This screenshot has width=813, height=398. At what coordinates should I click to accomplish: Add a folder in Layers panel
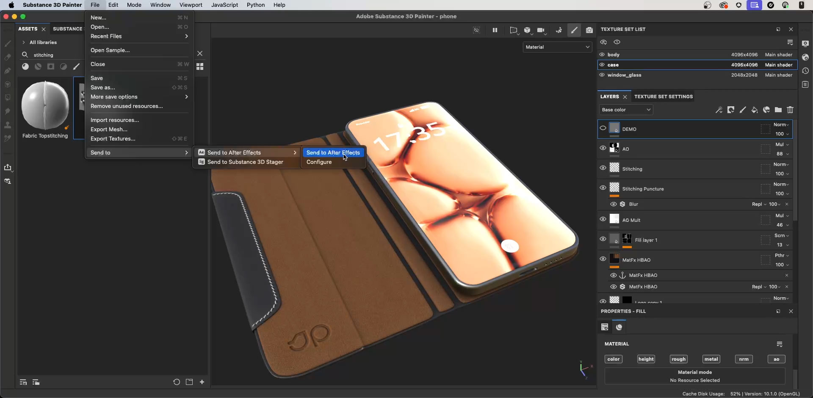778,110
